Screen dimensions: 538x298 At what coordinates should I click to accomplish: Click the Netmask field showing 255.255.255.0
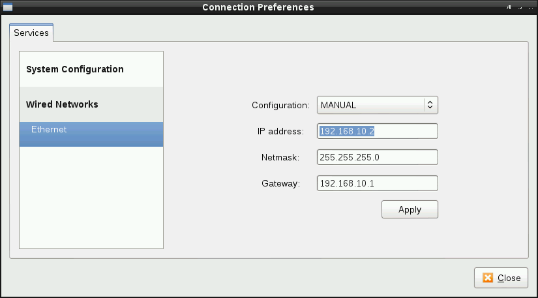(378, 157)
